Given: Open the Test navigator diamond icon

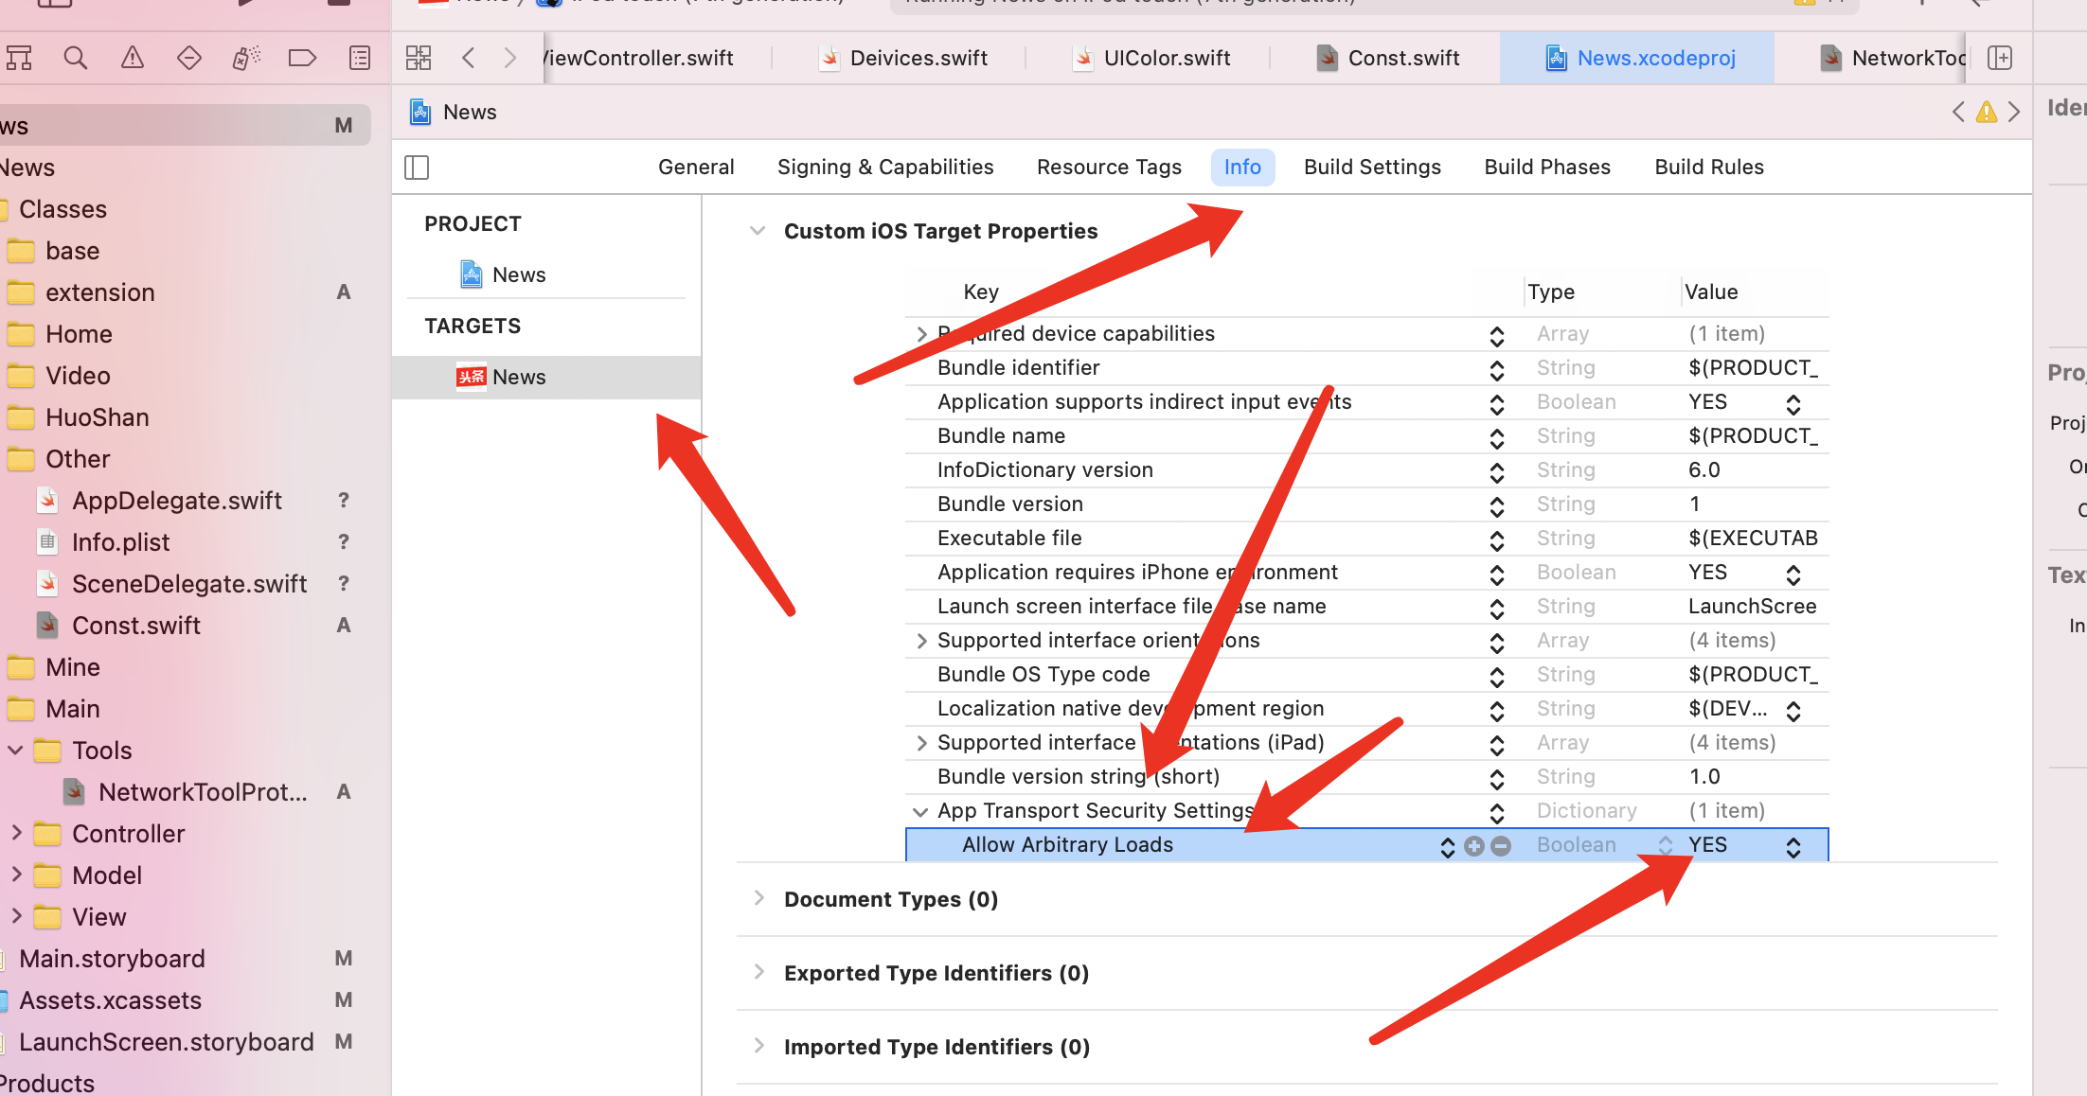Looking at the screenshot, I should [x=189, y=59].
